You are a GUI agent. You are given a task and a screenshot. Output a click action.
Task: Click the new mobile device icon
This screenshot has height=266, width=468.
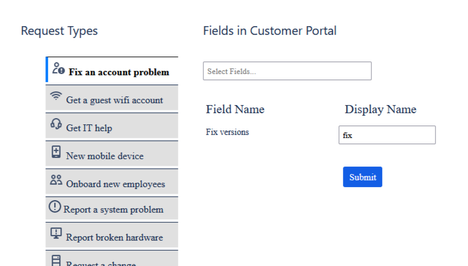(x=56, y=152)
